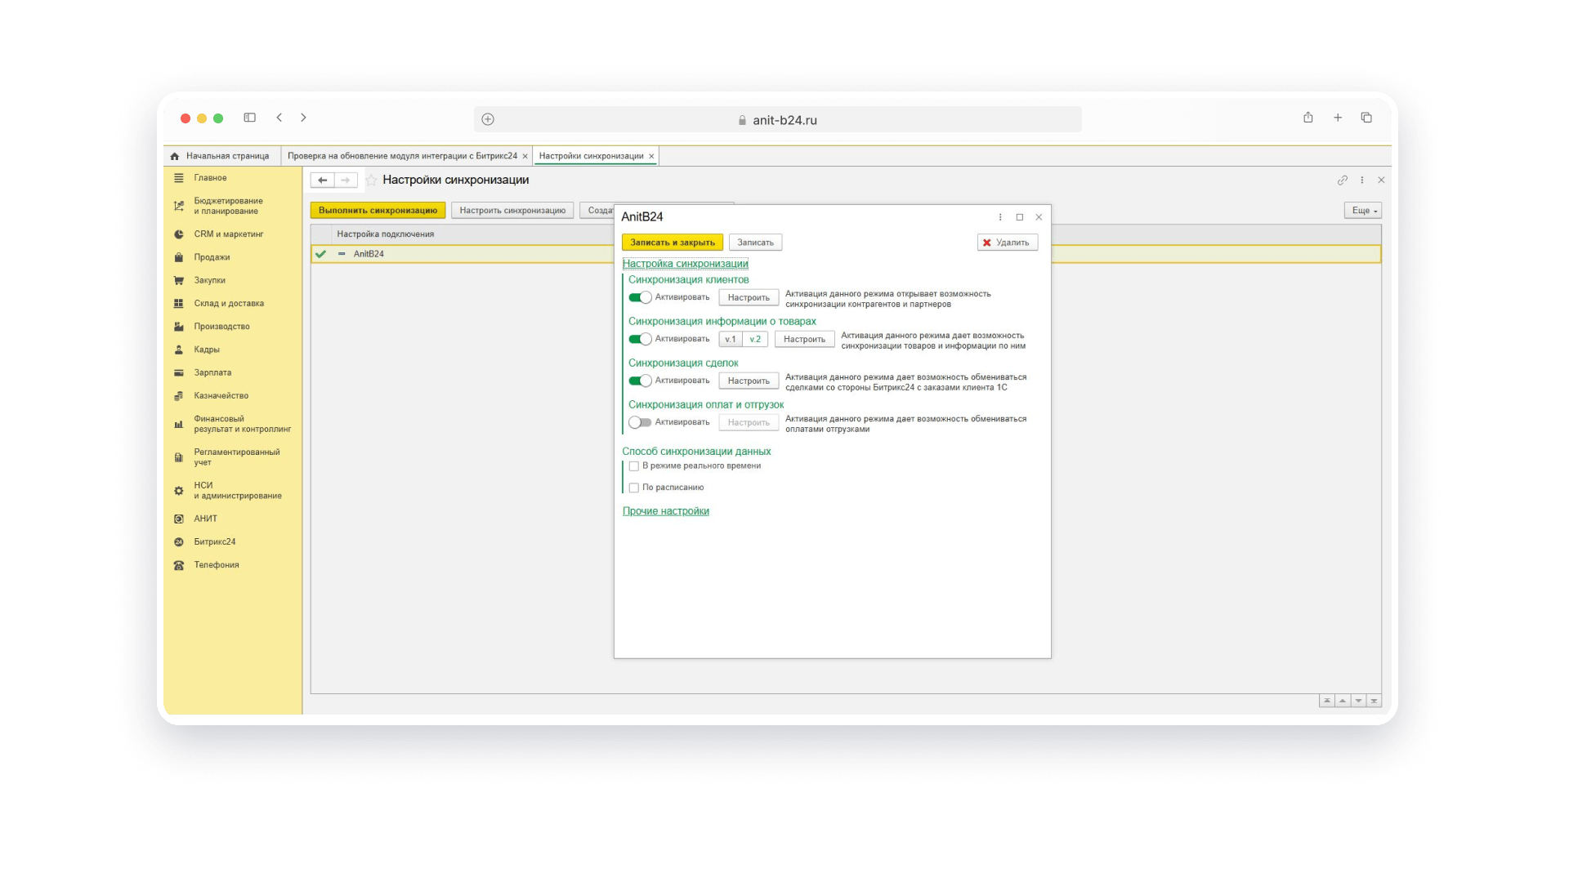The height and width of the screenshot is (882, 1569).
Task: Disable client synchronization toggle
Action: (x=640, y=297)
